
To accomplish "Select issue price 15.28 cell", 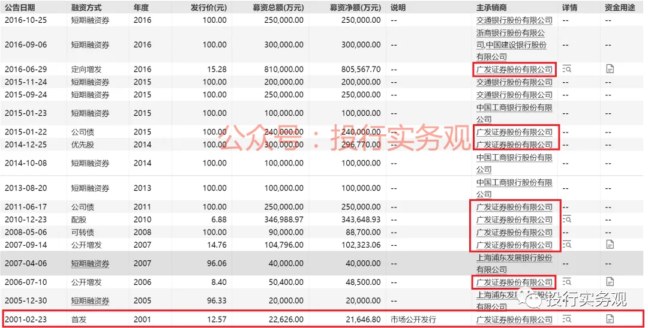I will (x=217, y=70).
